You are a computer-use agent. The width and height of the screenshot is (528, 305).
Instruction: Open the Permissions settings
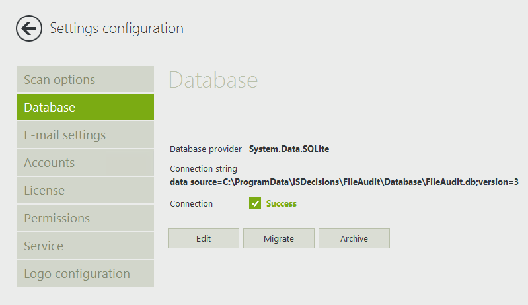tap(85, 218)
